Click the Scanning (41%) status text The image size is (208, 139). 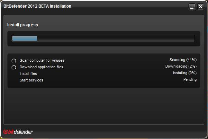[x=183, y=60]
